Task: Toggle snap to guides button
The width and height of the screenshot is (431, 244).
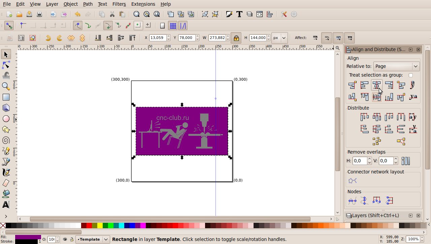Action: pyautogui.click(x=183, y=26)
